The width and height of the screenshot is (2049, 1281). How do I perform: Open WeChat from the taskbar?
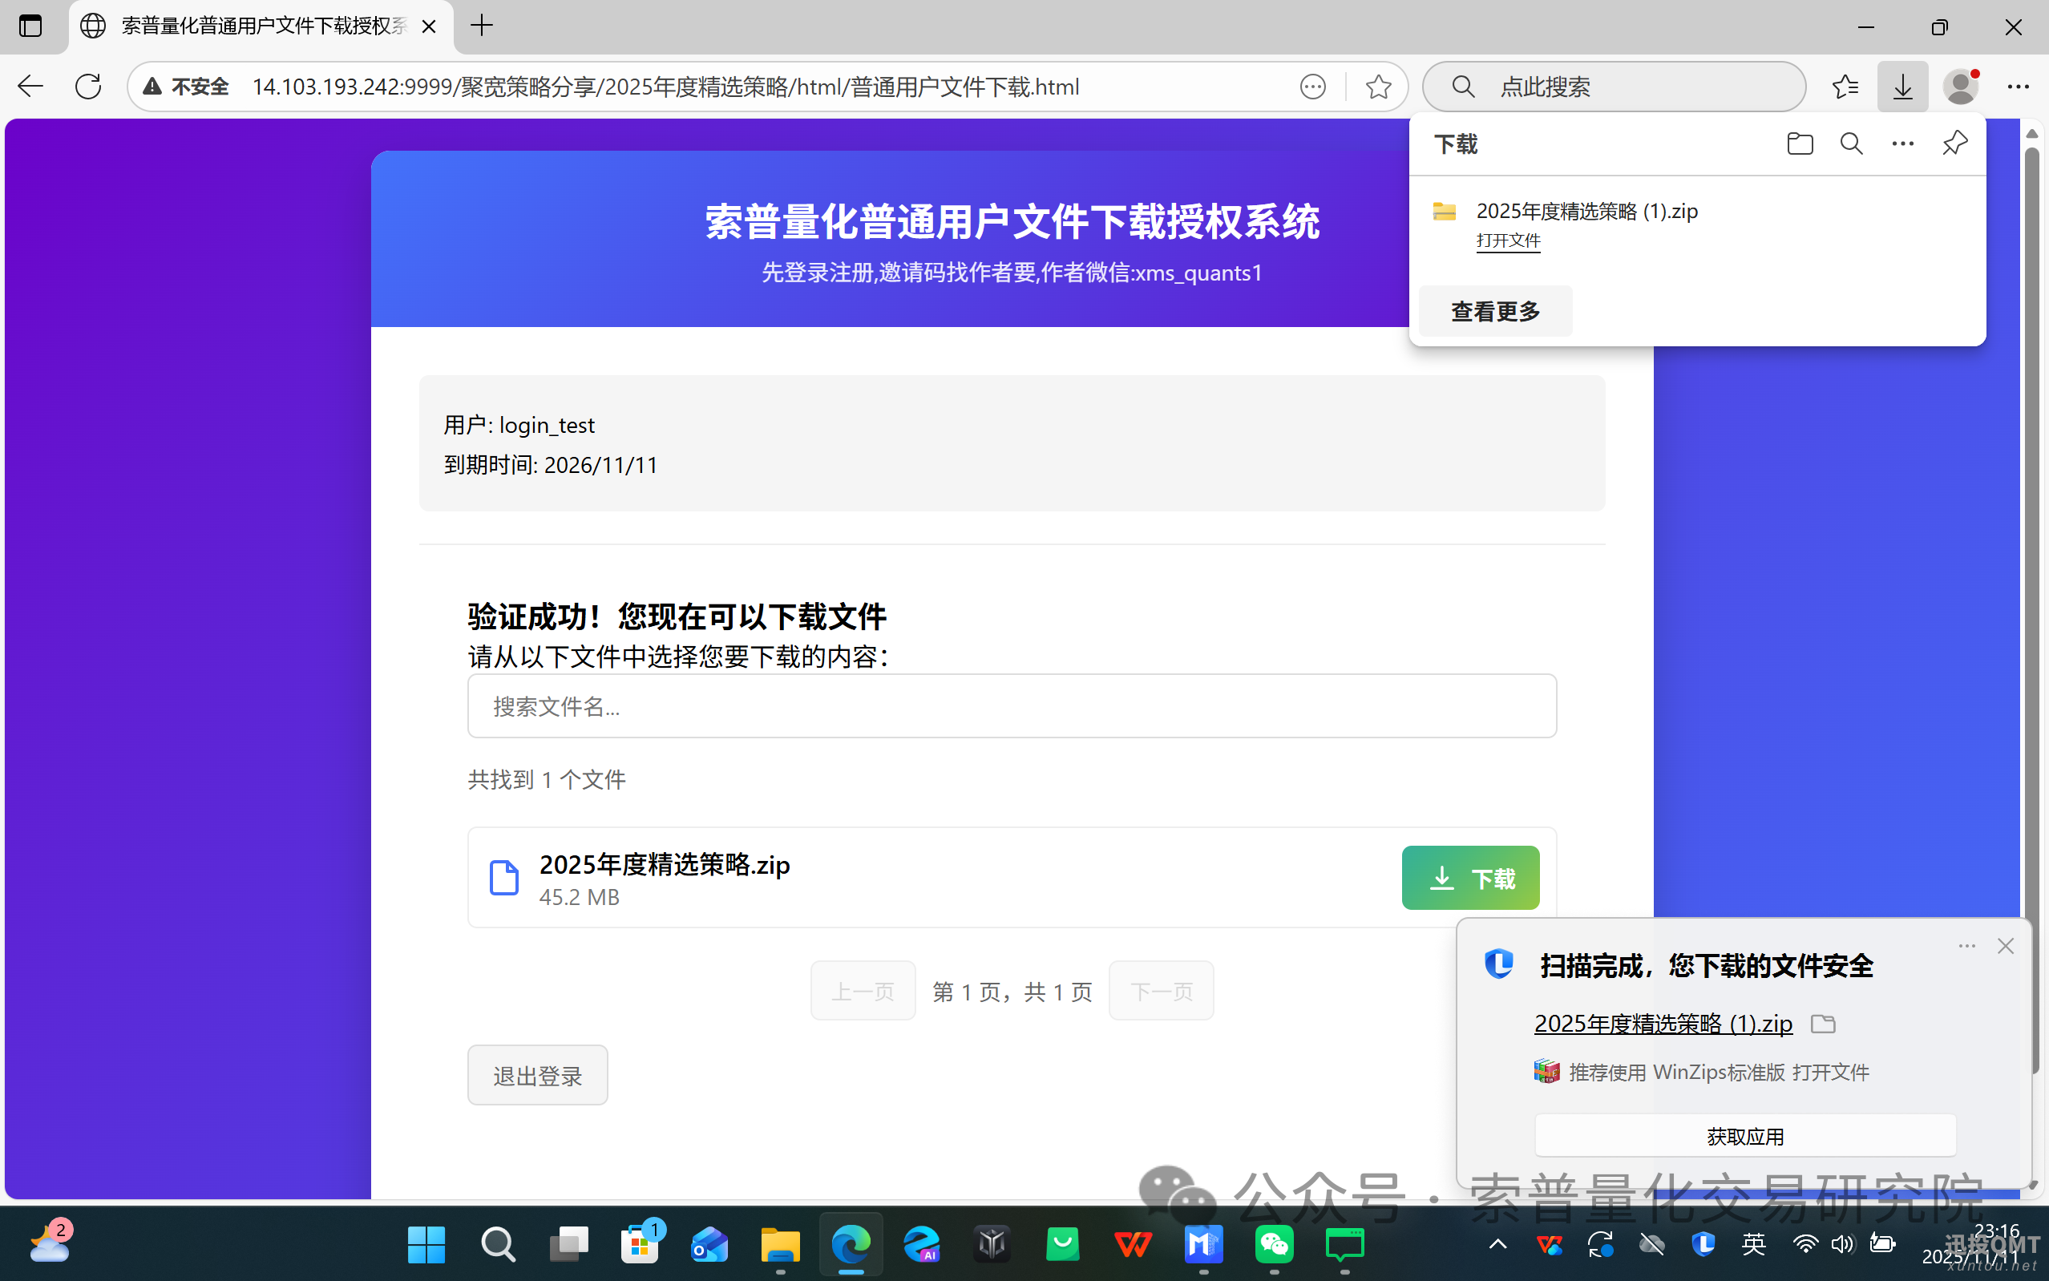[1274, 1245]
